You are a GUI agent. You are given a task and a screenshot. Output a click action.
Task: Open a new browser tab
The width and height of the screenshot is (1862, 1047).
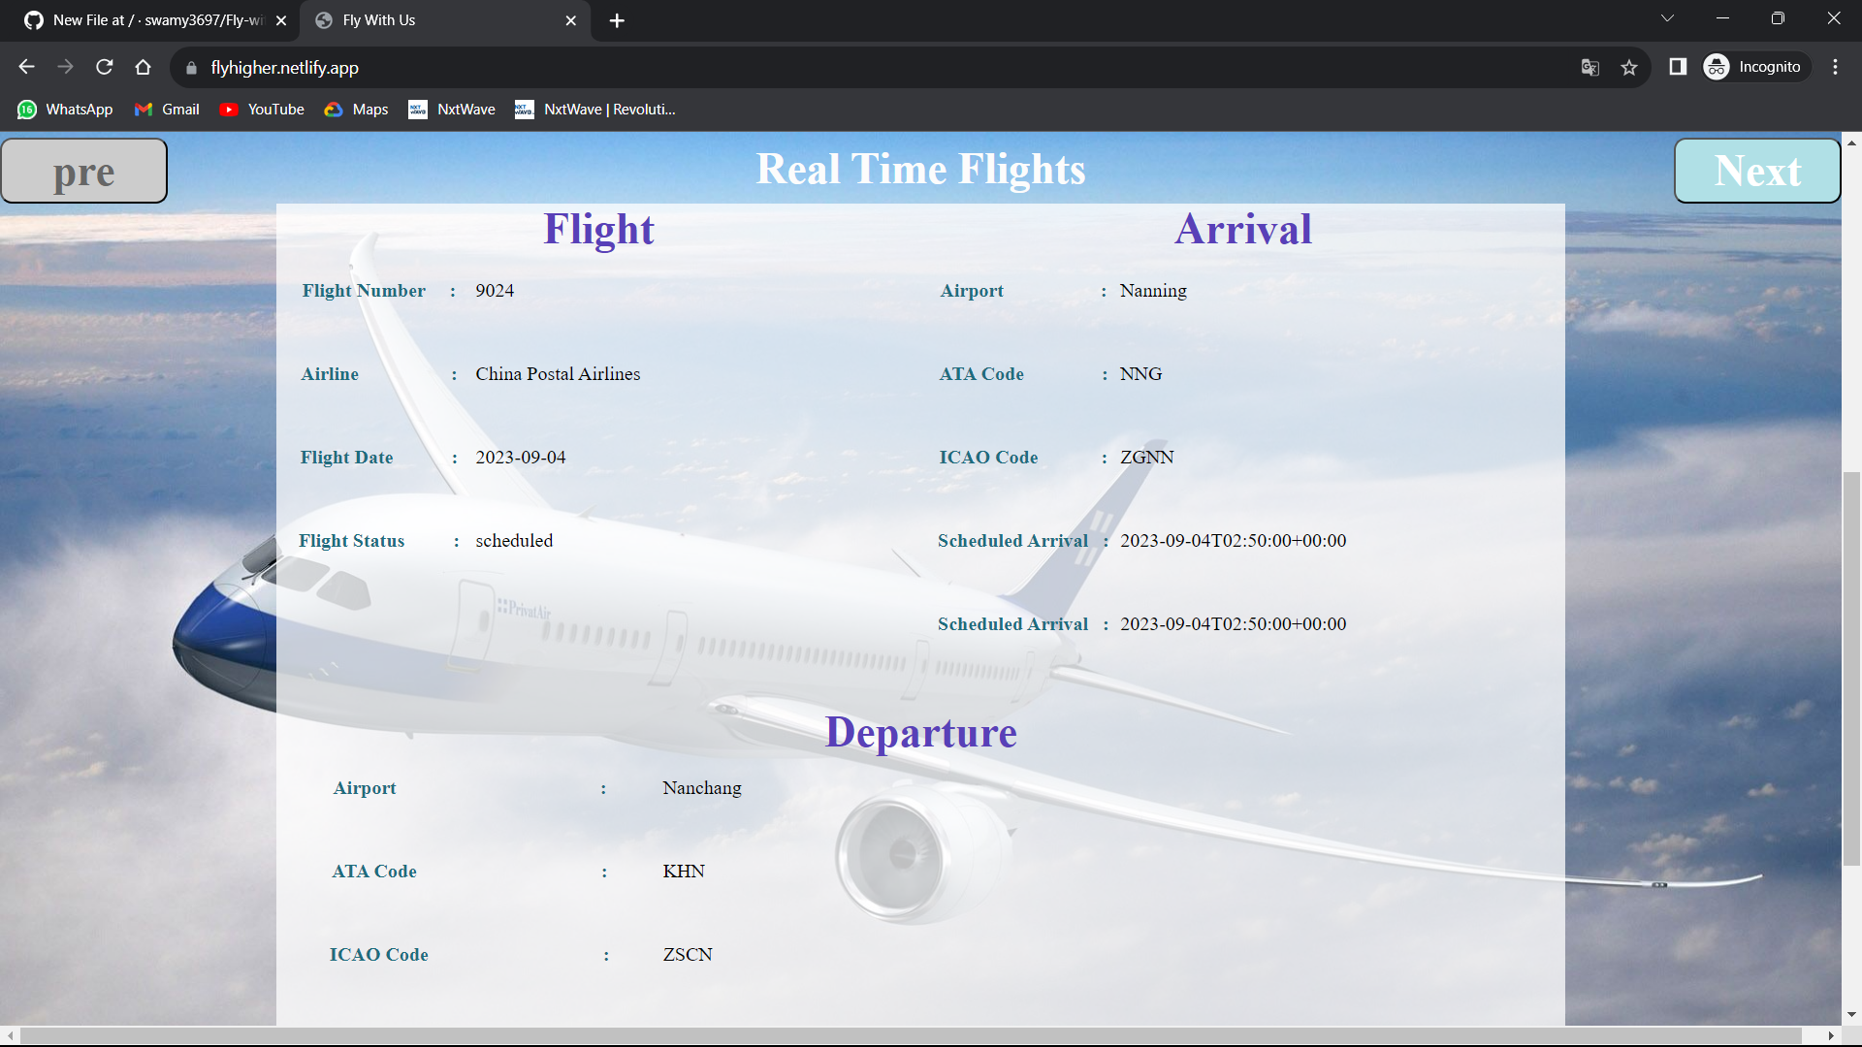click(617, 20)
